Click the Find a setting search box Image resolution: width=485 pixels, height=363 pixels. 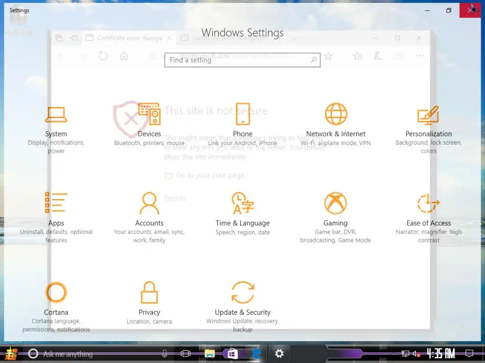tap(242, 60)
